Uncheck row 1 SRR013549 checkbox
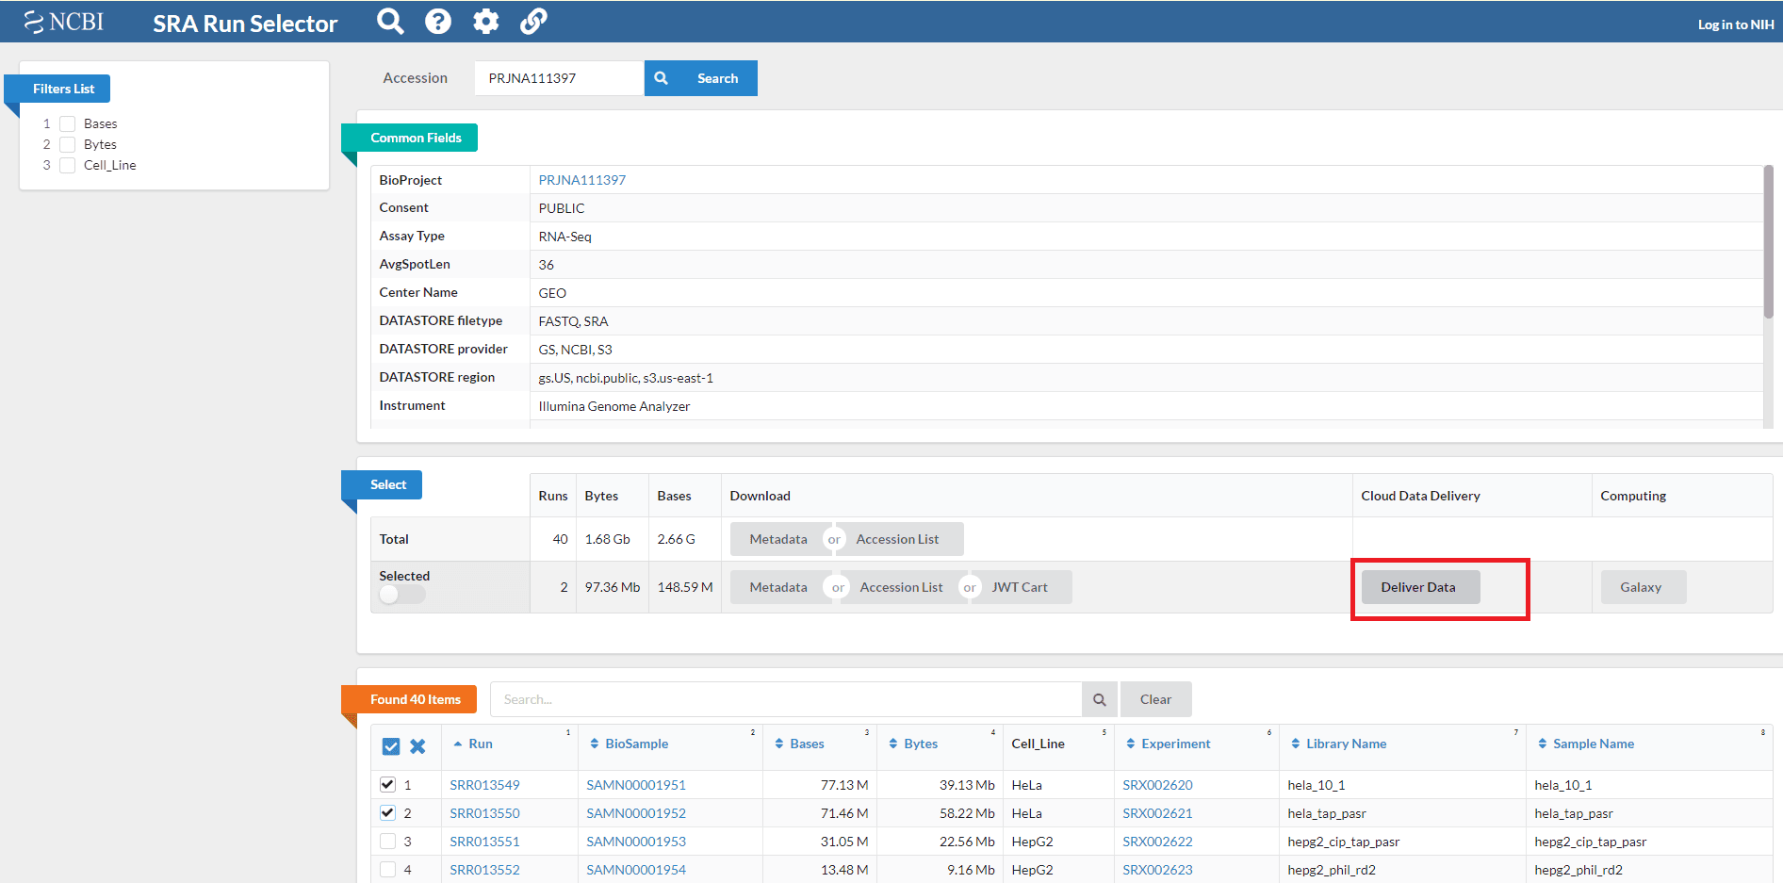Image resolution: width=1783 pixels, height=883 pixels. (x=387, y=784)
